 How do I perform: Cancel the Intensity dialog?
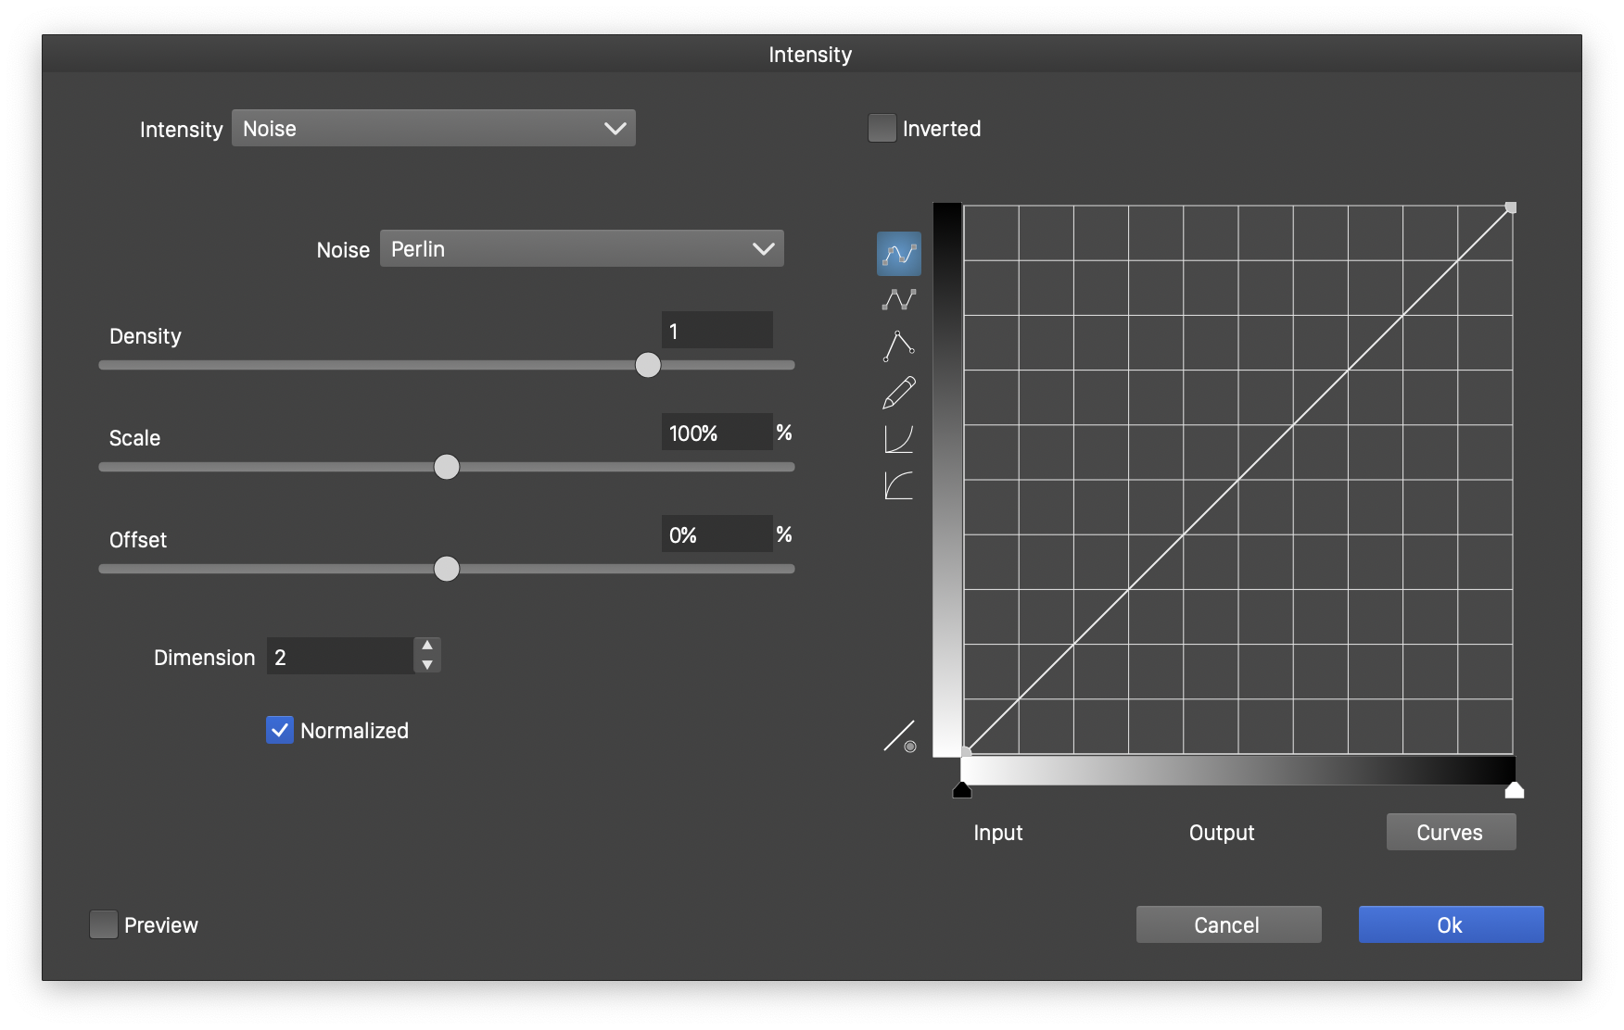(x=1228, y=924)
